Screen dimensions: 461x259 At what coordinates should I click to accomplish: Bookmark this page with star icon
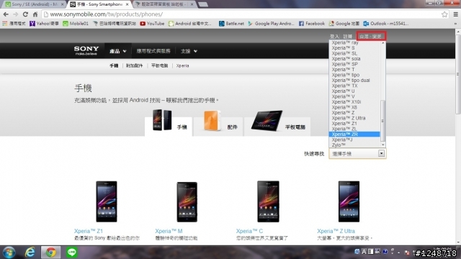coord(444,14)
